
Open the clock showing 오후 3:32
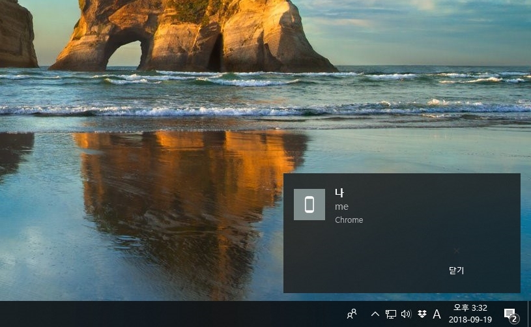(470, 307)
